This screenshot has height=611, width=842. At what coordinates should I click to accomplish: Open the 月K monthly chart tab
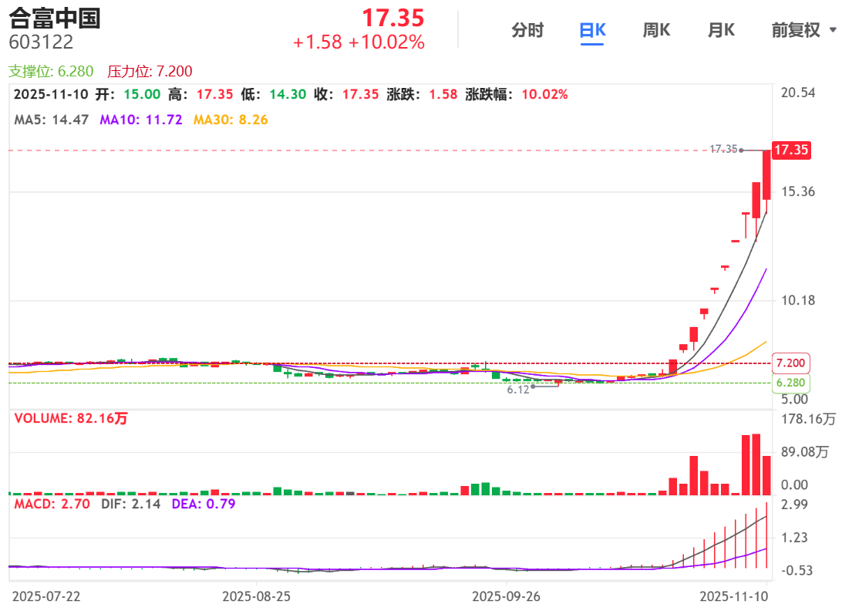(721, 30)
